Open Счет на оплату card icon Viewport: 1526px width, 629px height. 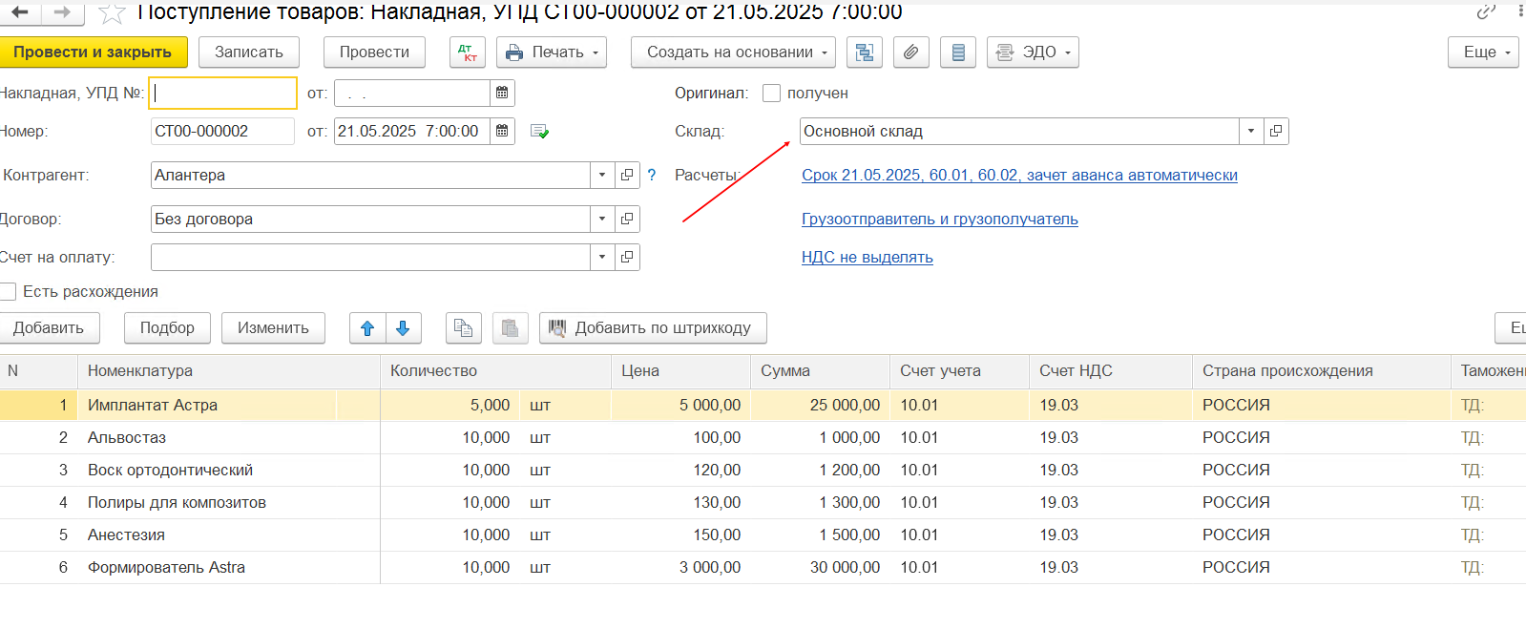tap(627, 257)
